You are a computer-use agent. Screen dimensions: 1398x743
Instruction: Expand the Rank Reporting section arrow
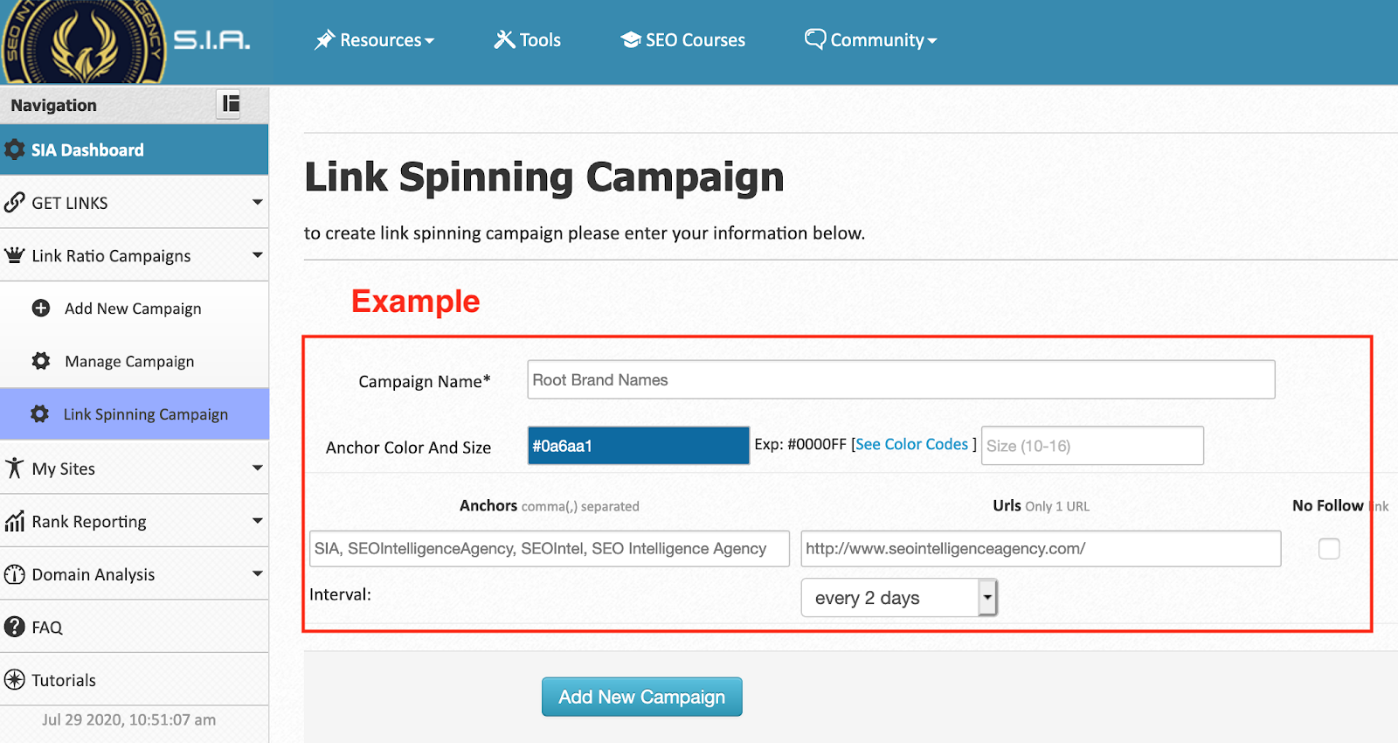point(258,521)
